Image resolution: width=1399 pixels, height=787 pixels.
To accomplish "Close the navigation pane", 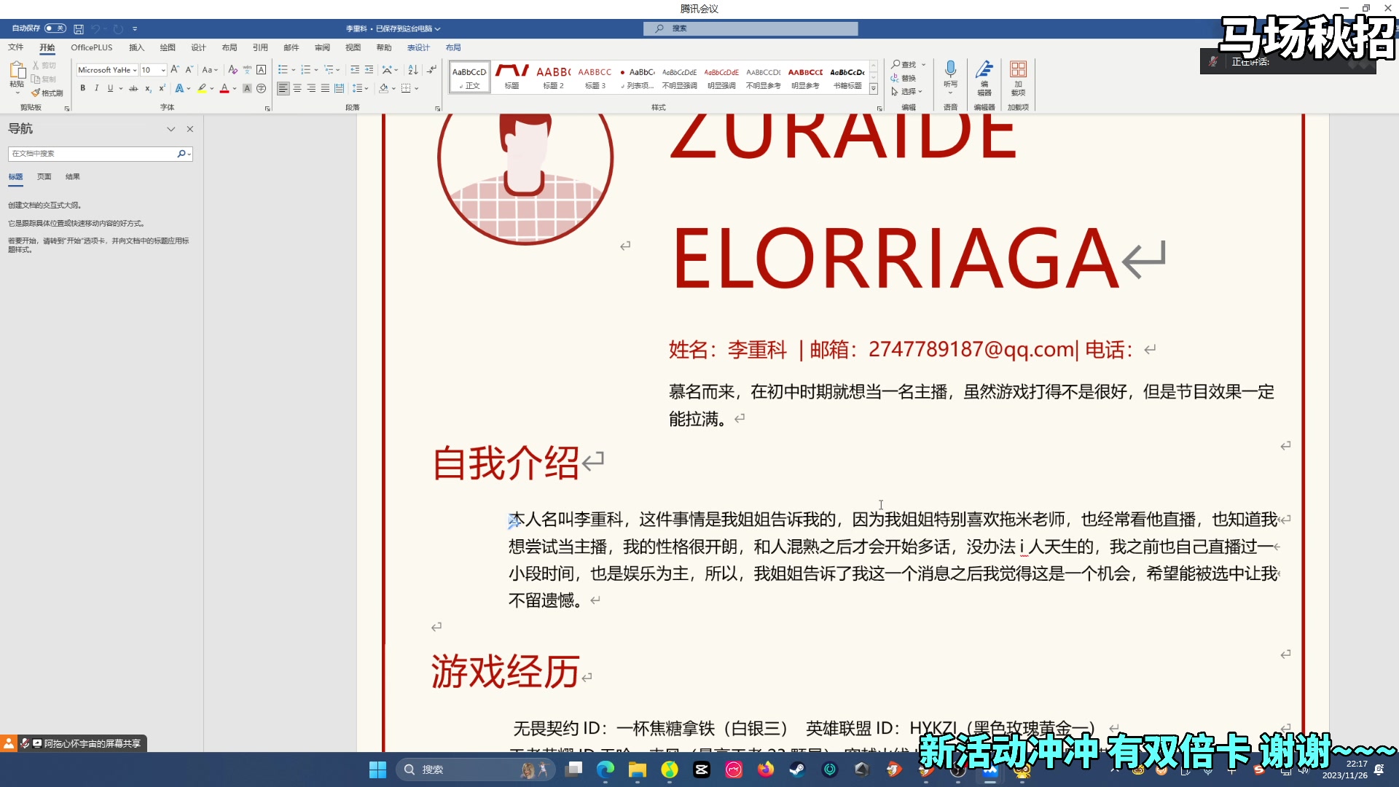I will tap(190, 129).
